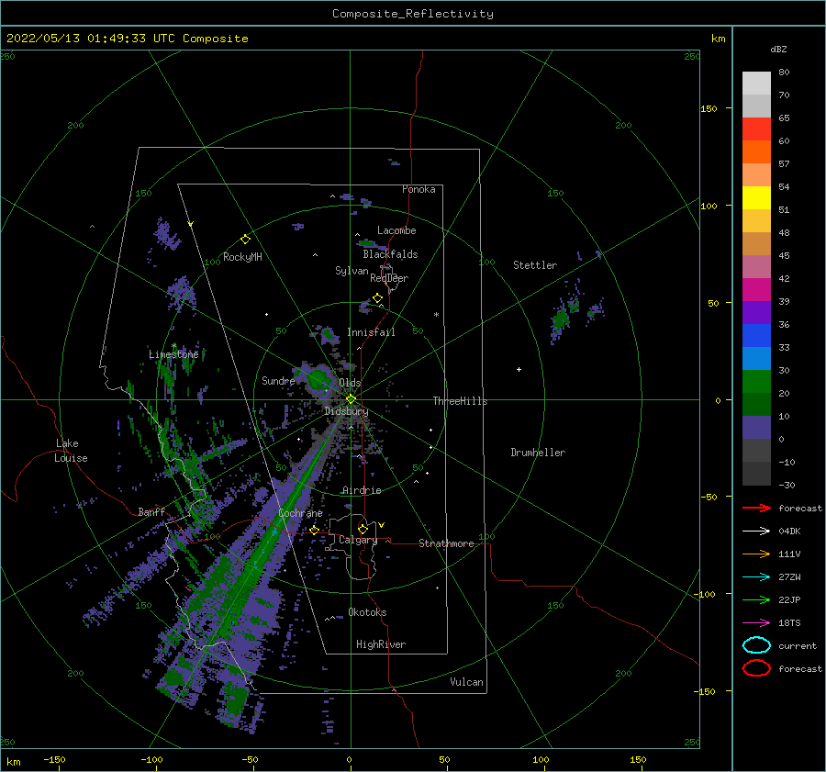Click the Innisfail town label
This screenshot has width=826, height=772.
[371, 332]
